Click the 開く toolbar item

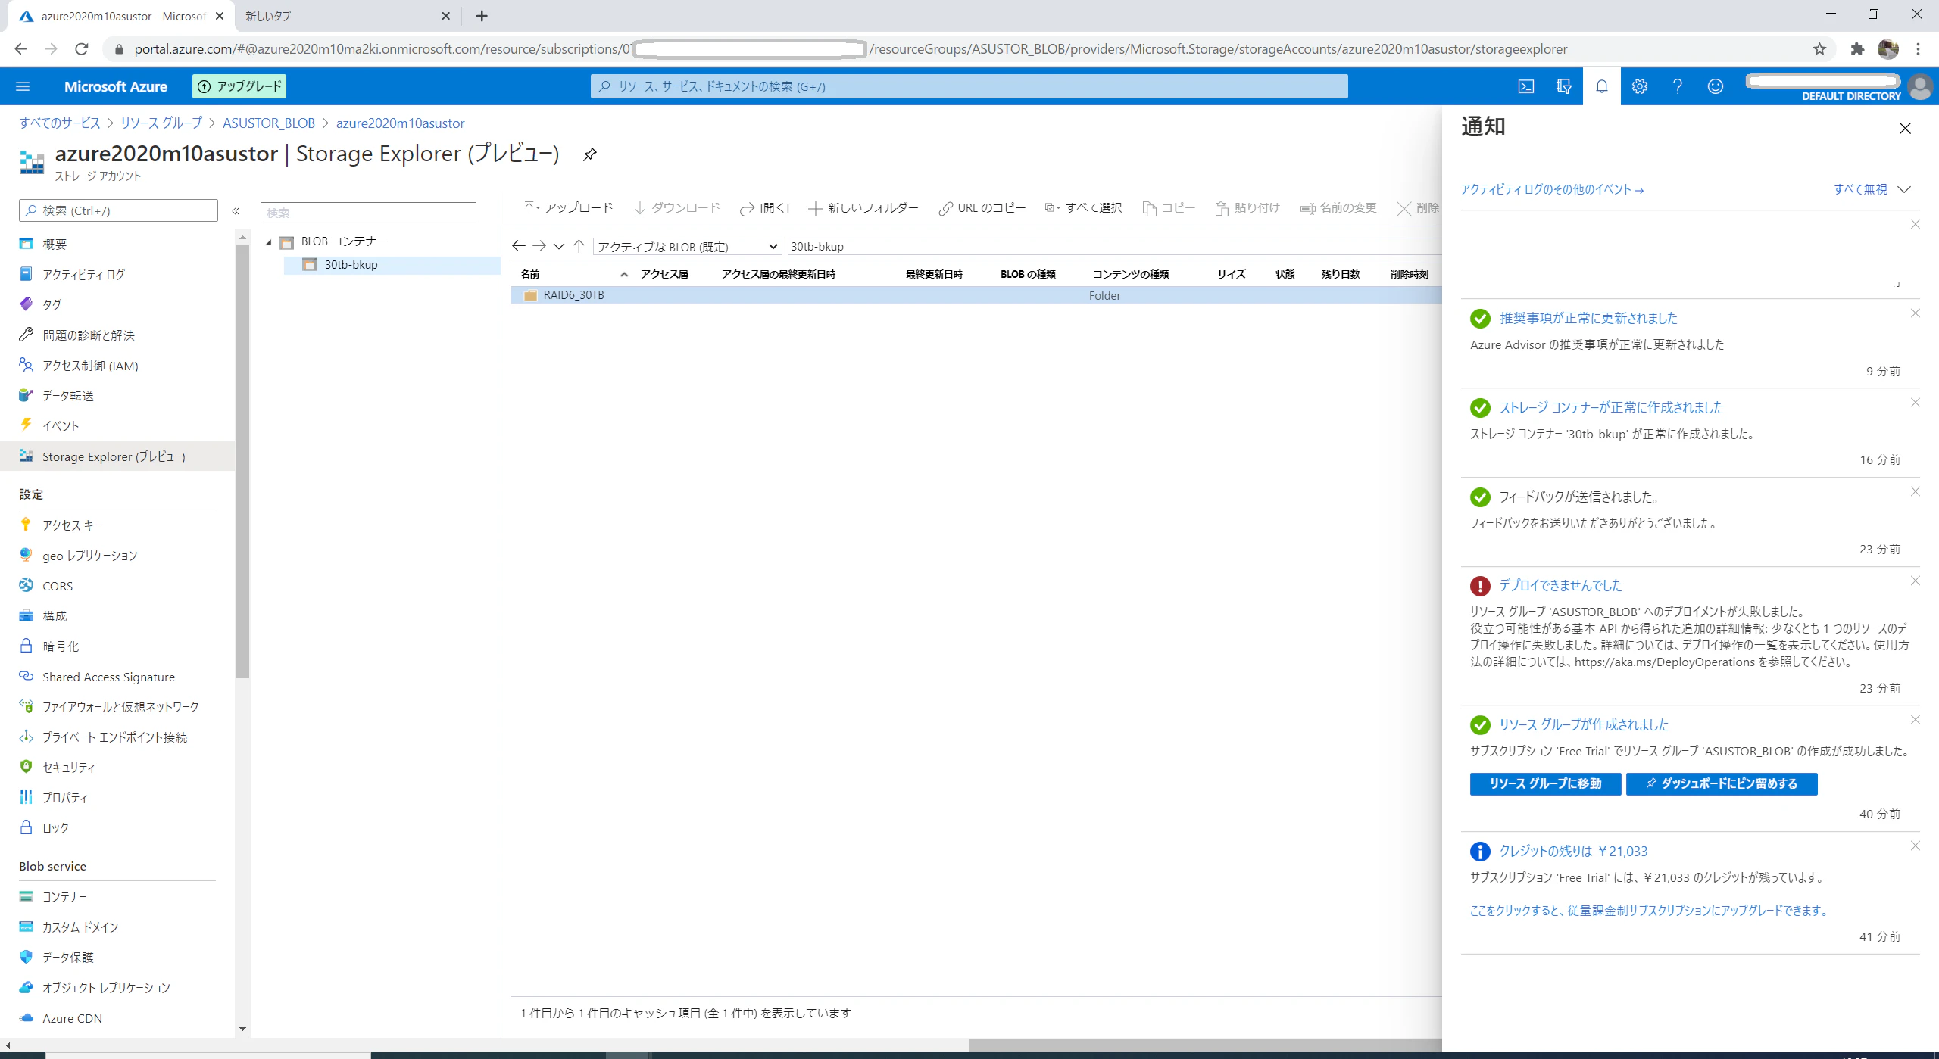[x=765, y=208]
